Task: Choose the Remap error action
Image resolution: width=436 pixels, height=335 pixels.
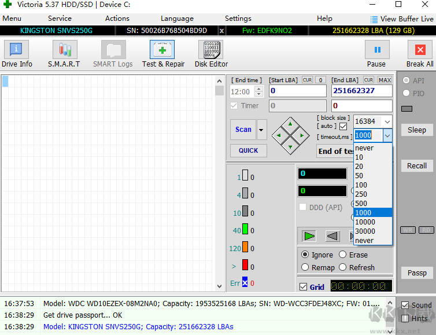Action: tap(305, 267)
